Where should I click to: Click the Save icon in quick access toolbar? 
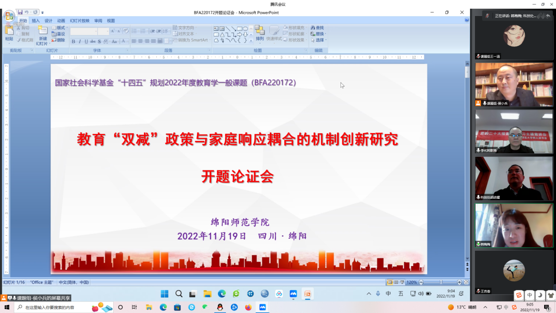(20, 12)
